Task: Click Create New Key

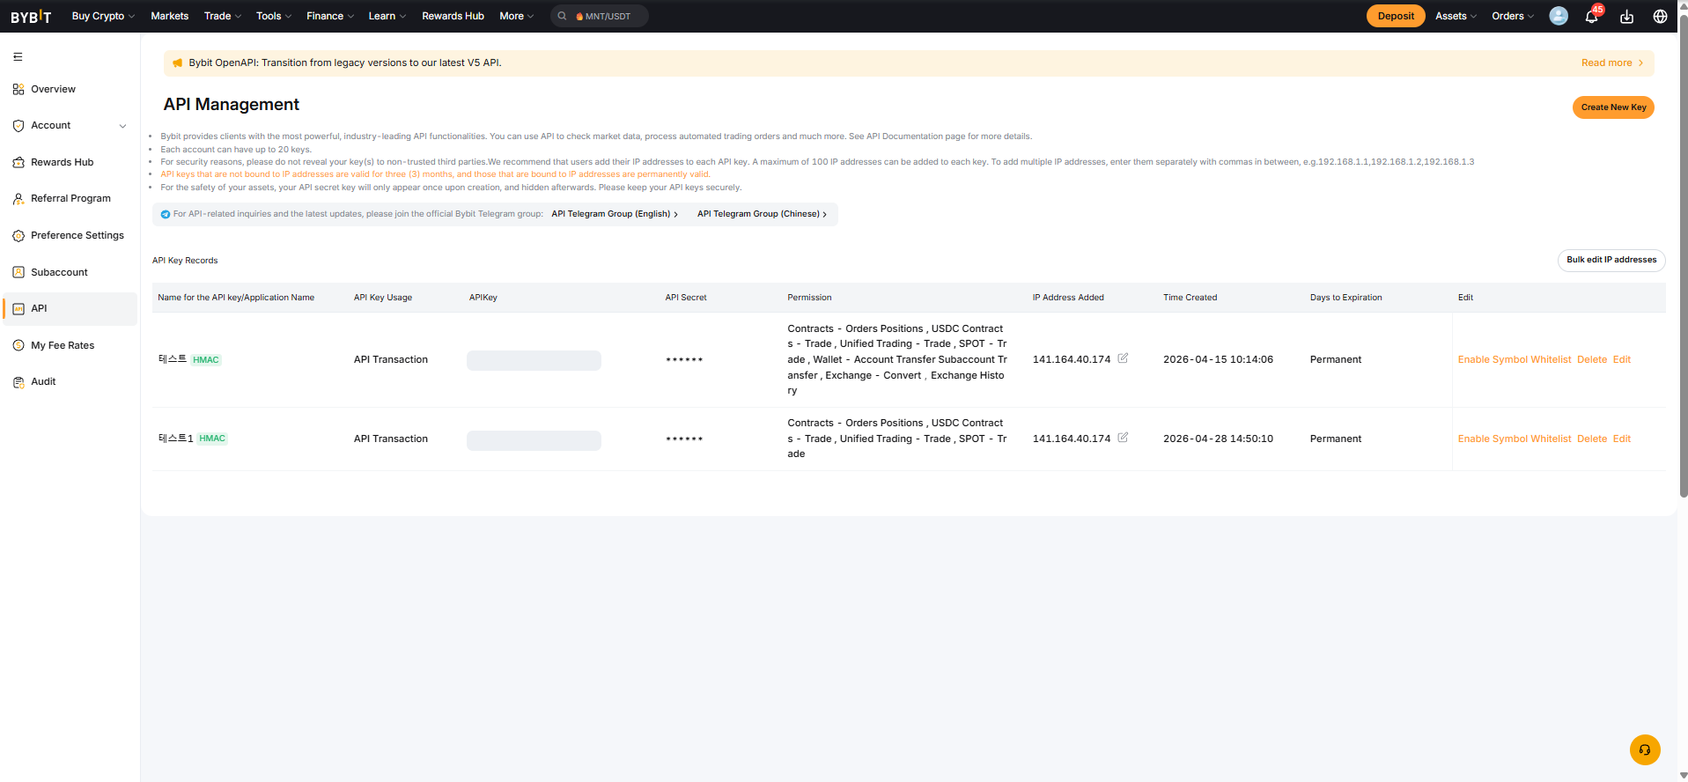Action: pyautogui.click(x=1613, y=107)
